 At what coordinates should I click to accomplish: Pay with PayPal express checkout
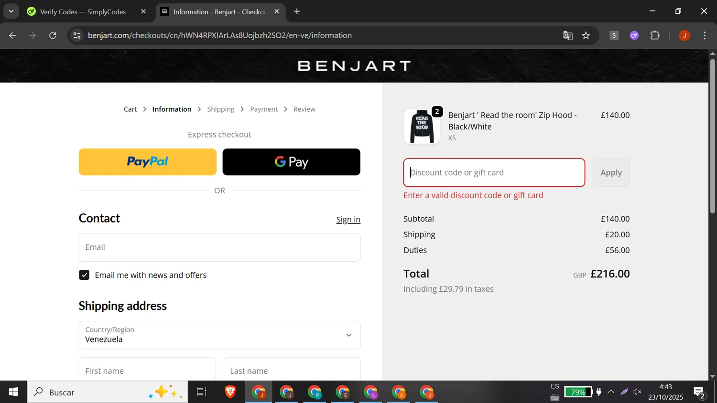point(148,162)
